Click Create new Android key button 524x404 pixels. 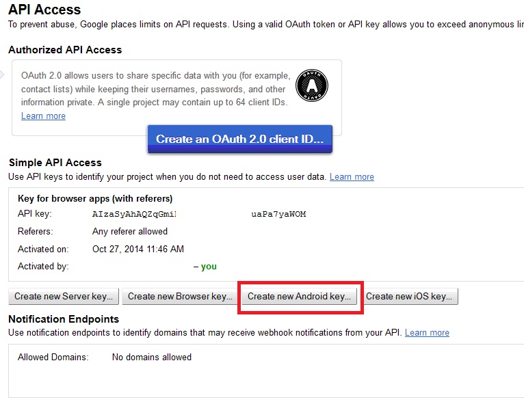click(299, 297)
